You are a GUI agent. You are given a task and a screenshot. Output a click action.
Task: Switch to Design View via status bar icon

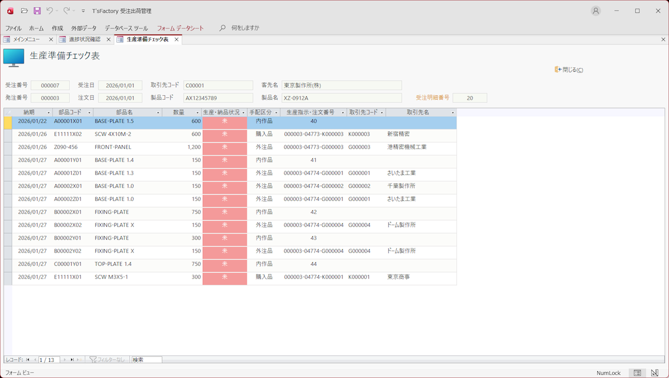[x=655, y=373]
